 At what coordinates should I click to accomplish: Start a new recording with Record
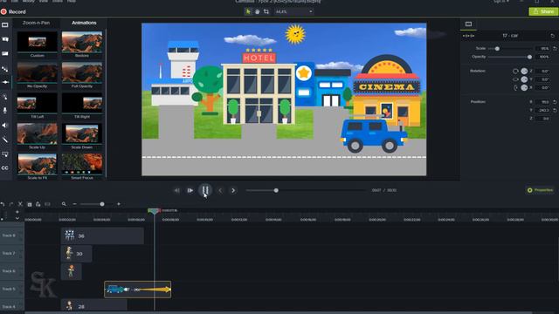(x=13, y=11)
